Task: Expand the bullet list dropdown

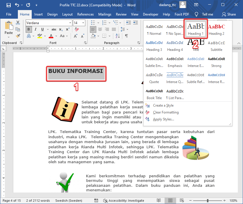Action: 98,23
